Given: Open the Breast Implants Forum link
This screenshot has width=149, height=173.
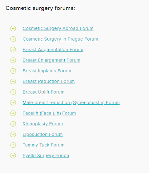Looking at the screenshot, I should click(x=47, y=71).
